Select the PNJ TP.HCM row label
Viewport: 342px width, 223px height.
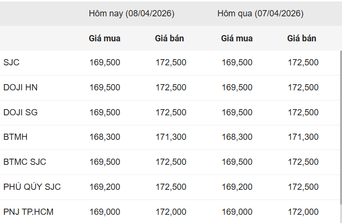point(29,212)
